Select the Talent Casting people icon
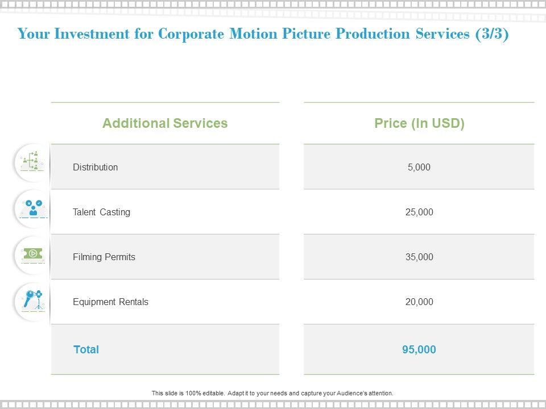546x409 pixels. point(32,208)
